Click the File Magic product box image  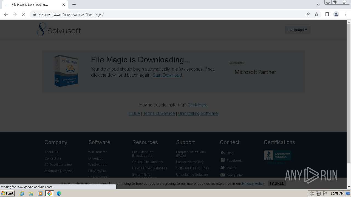(66, 71)
